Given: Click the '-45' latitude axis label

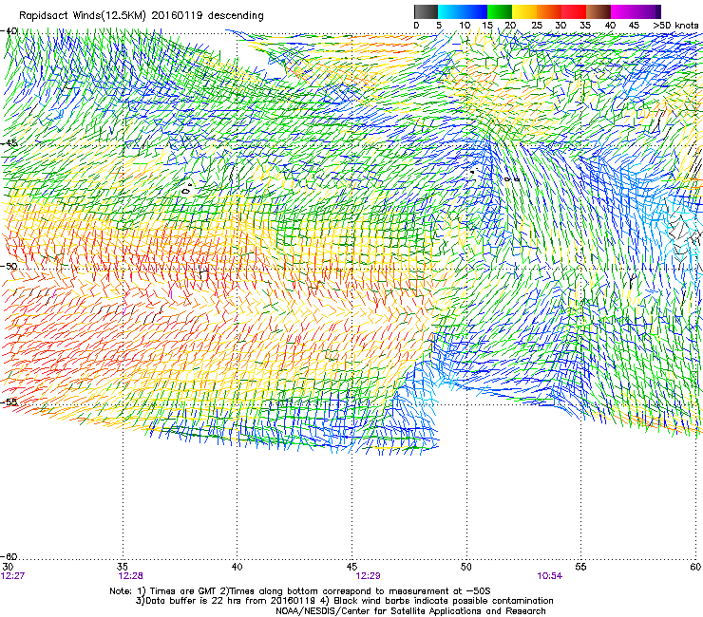Looking at the screenshot, I should [9, 143].
